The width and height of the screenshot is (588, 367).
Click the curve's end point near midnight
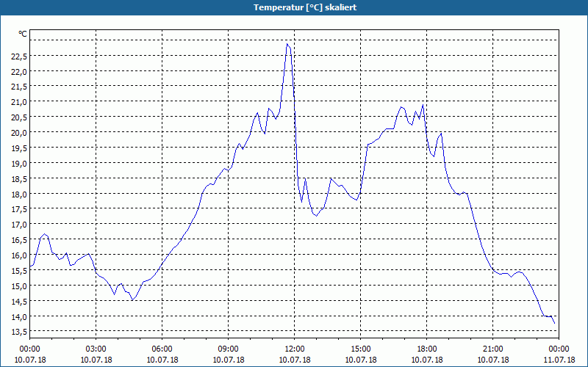554,323
